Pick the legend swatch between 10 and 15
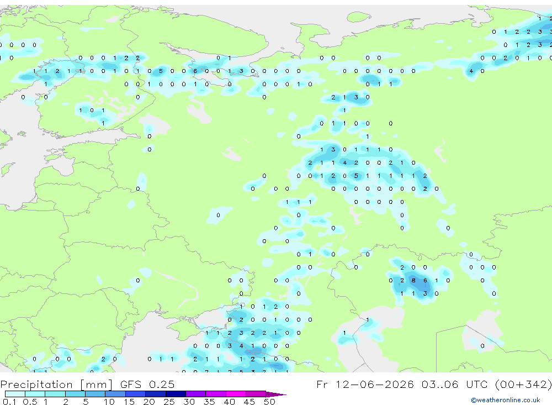The image size is (552, 405). click(x=115, y=394)
